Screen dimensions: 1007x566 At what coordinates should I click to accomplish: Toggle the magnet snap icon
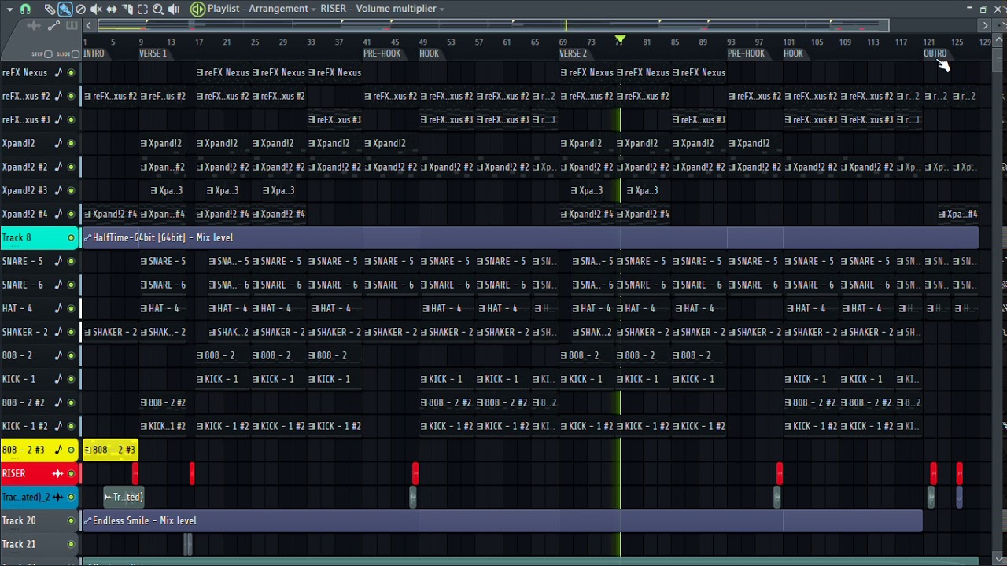[x=25, y=9]
